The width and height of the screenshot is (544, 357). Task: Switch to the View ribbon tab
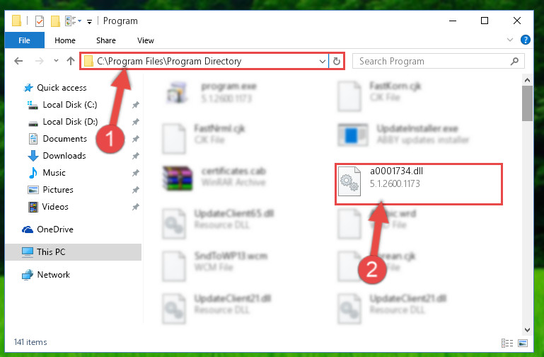pyautogui.click(x=145, y=40)
